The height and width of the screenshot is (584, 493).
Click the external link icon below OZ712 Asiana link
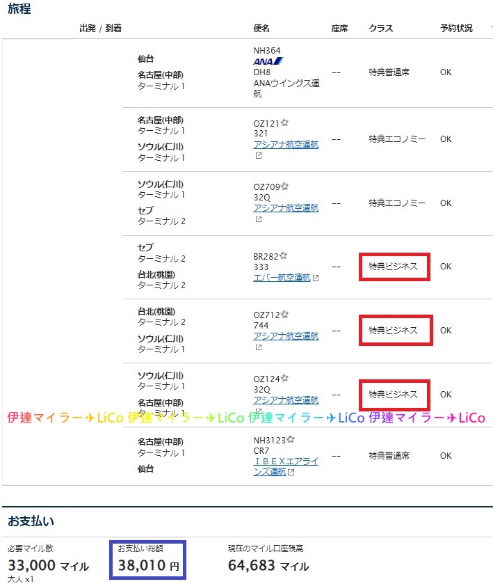[259, 347]
